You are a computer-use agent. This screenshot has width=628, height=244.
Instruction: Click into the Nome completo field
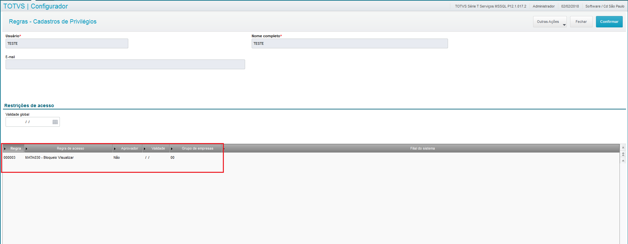(x=350, y=43)
